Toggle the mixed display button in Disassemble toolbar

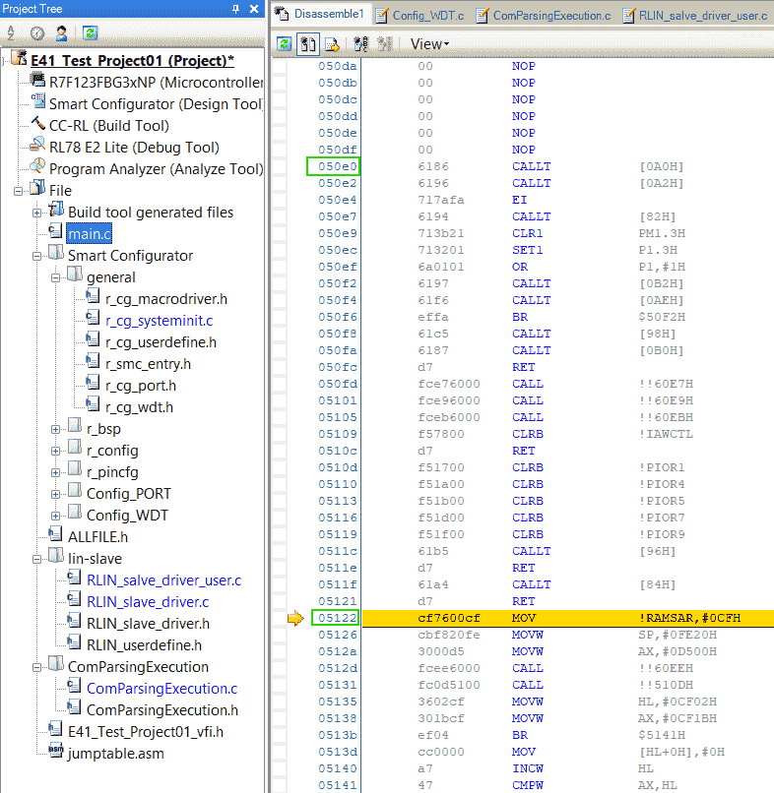click(308, 44)
